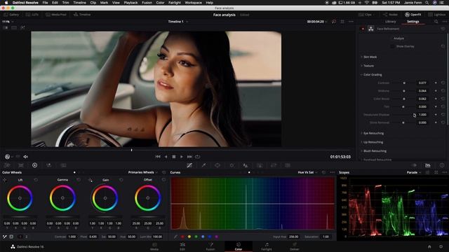Toggle Face Refinement effect on or off

point(363,29)
